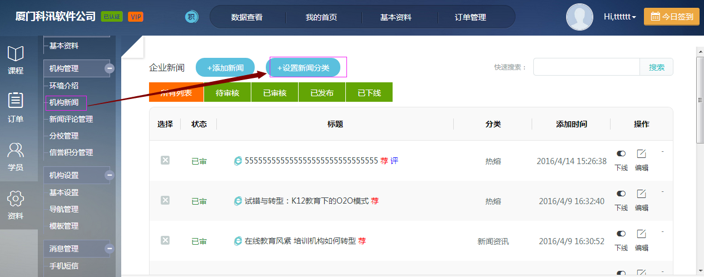Screen dimensions: 704x277
Task: Tick the select box for the K12教育 news row
Action: coord(165,200)
